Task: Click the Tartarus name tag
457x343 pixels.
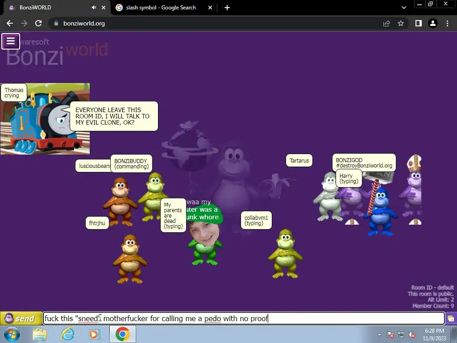Action: coord(299,160)
